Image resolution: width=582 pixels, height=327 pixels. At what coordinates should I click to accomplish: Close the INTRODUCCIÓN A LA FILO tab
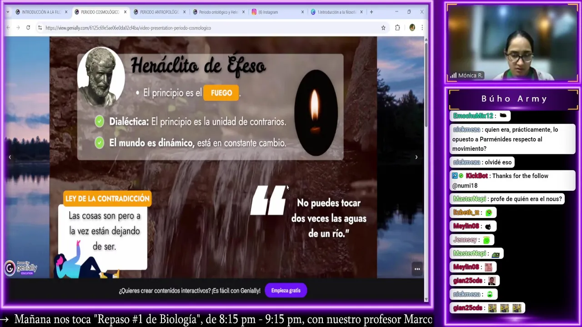tap(66, 12)
